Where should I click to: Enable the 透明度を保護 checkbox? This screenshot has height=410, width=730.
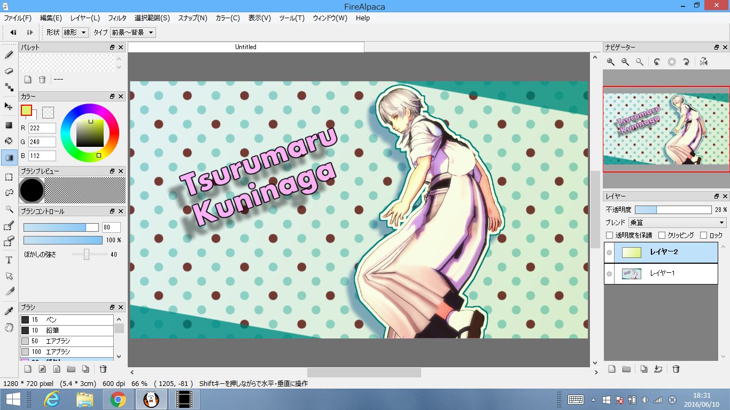(x=610, y=235)
